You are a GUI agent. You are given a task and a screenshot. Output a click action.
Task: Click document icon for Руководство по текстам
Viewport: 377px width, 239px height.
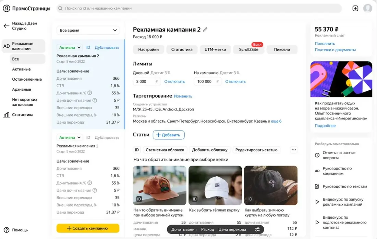[317, 186]
